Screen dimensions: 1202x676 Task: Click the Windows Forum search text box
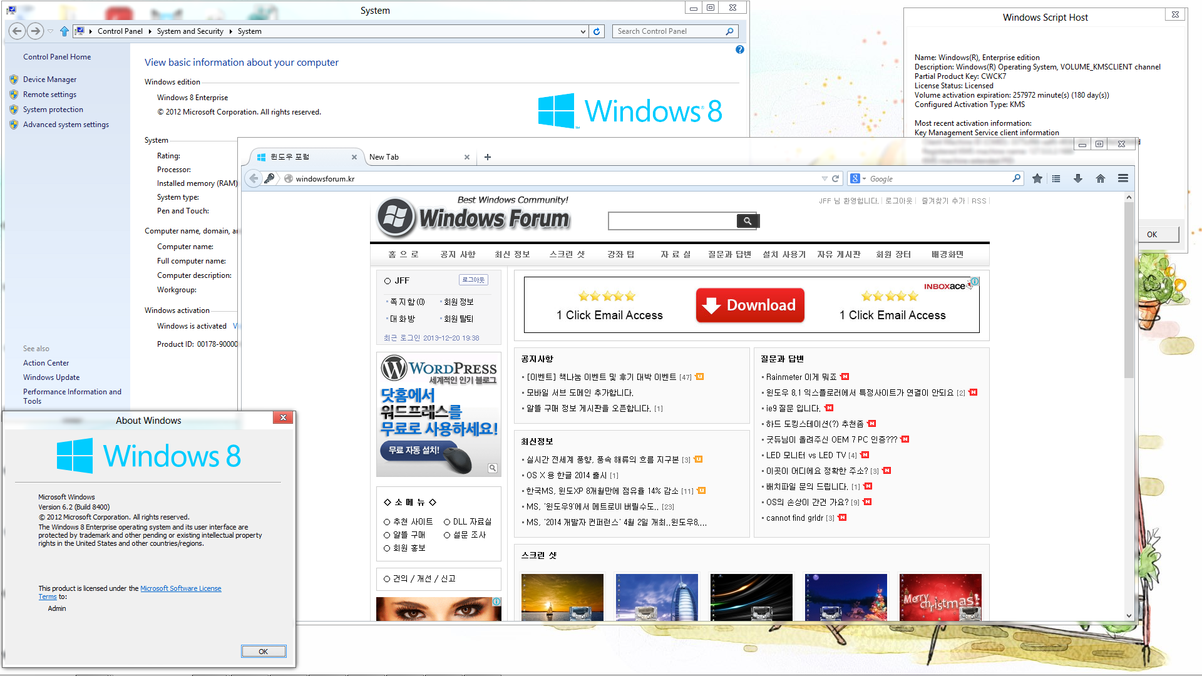click(672, 220)
